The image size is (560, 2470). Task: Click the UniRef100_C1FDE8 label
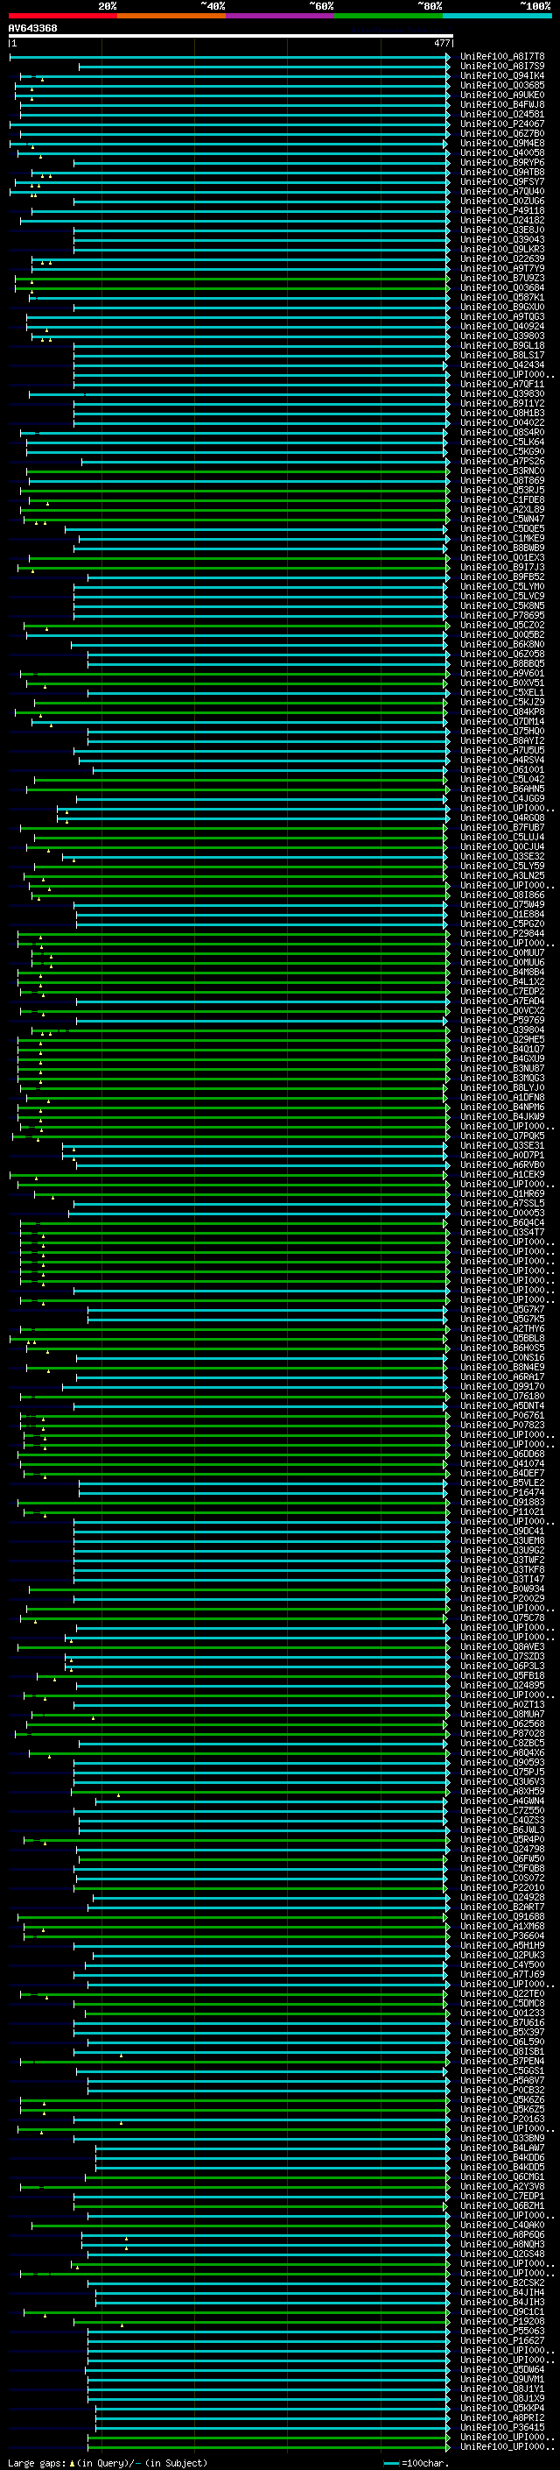click(x=502, y=499)
